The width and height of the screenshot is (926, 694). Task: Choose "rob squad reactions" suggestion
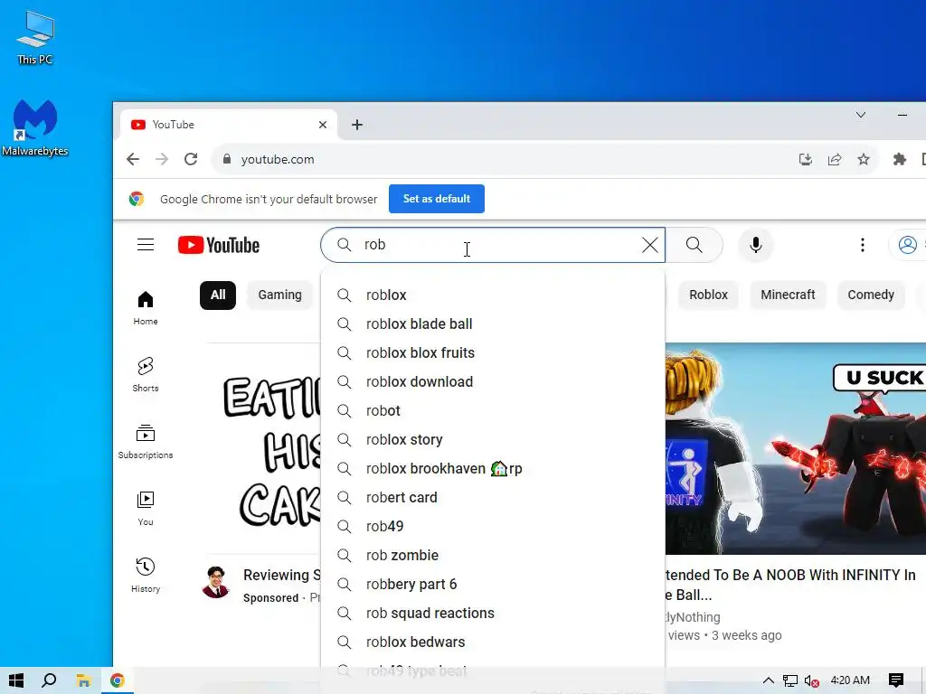click(x=493, y=614)
